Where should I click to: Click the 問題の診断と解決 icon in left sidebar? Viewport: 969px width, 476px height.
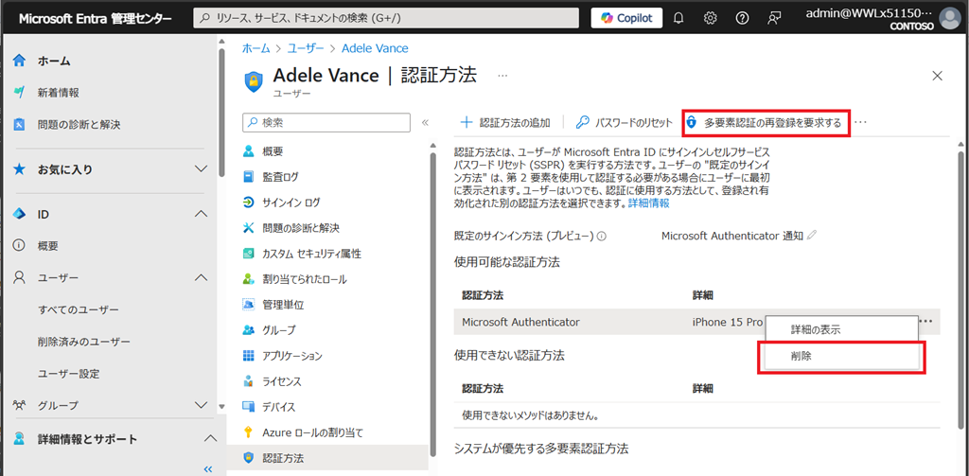coord(19,125)
